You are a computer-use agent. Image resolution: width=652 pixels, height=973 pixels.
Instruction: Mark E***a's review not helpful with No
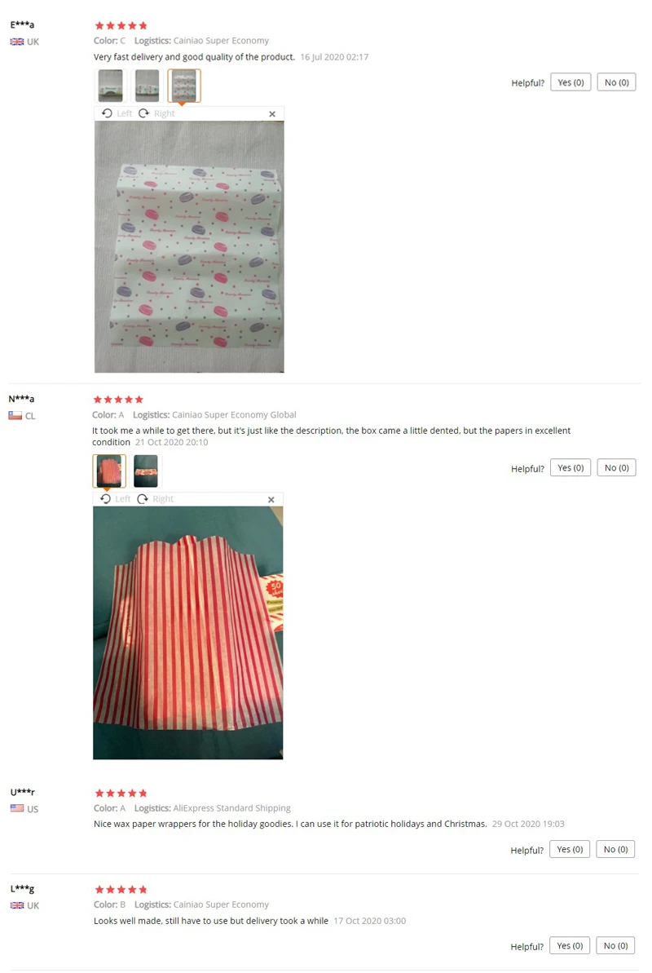(617, 82)
